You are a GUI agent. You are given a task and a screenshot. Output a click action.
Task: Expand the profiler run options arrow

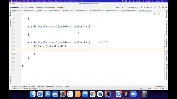(x=153, y=7)
